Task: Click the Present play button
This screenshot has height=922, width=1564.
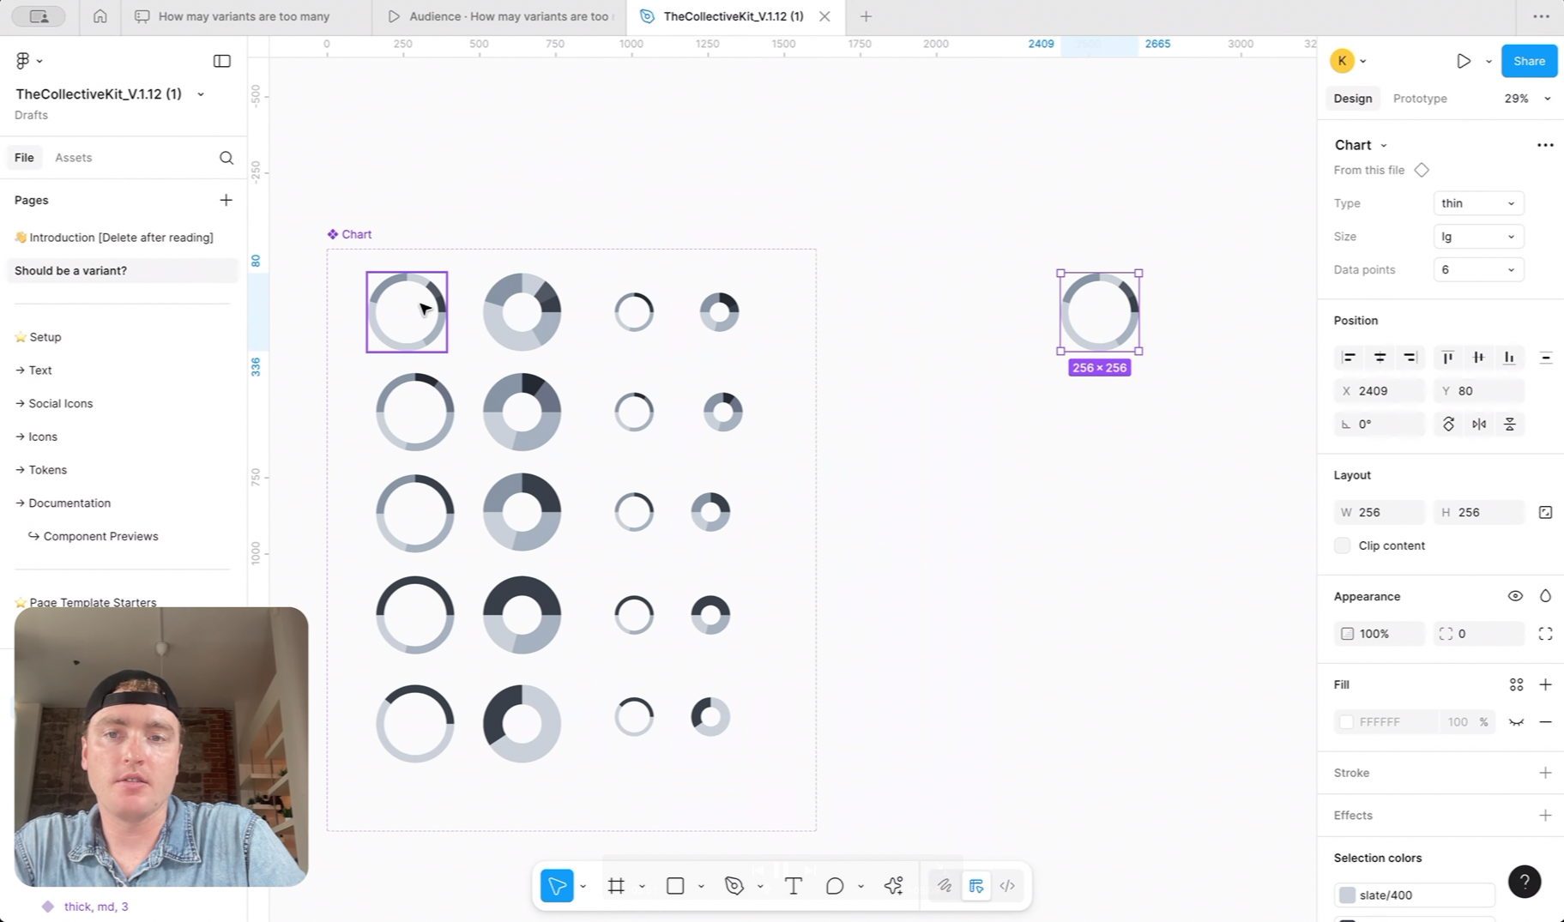Action: click(x=1464, y=61)
